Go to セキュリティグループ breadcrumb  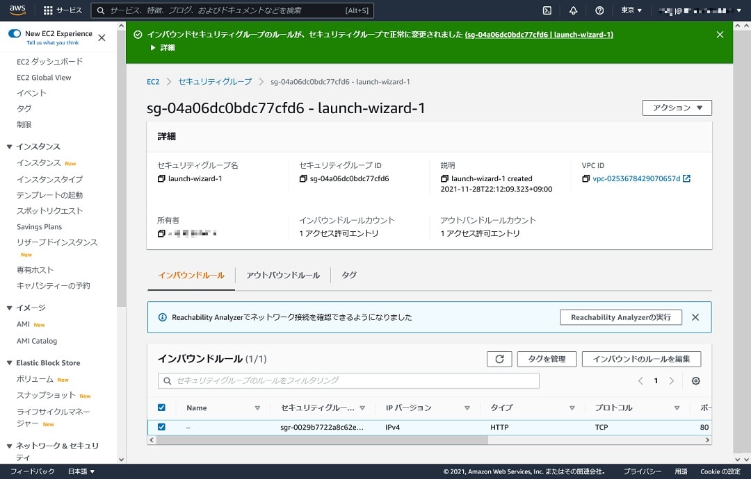(215, 82)
